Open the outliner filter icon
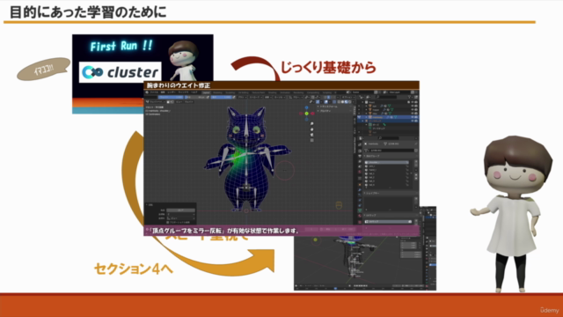Image resolution: width=563 pixels, height=317 pixels. point(409,97)
